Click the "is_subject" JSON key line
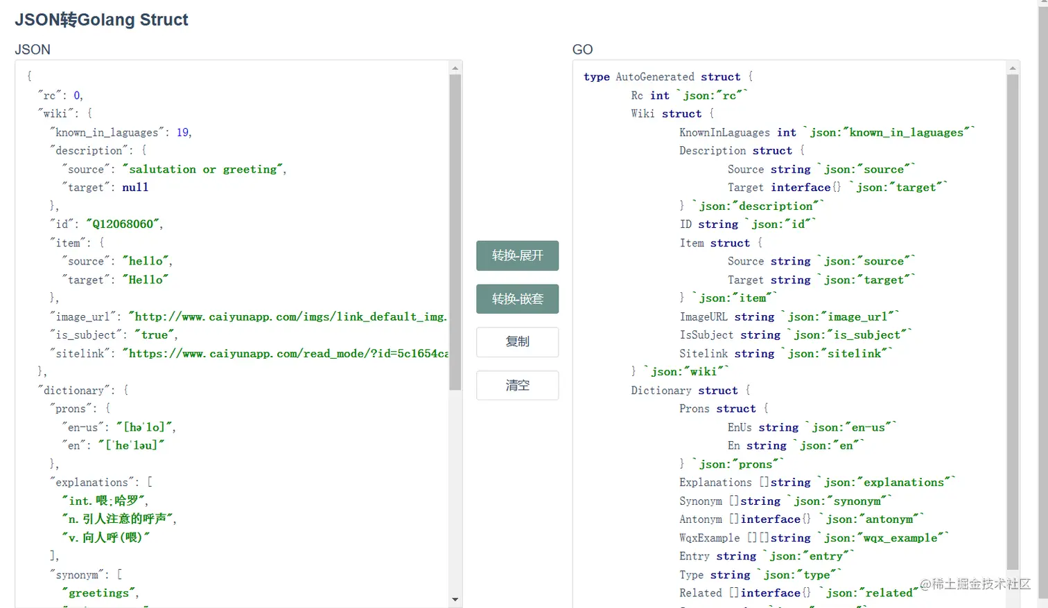 coord(114,335)
